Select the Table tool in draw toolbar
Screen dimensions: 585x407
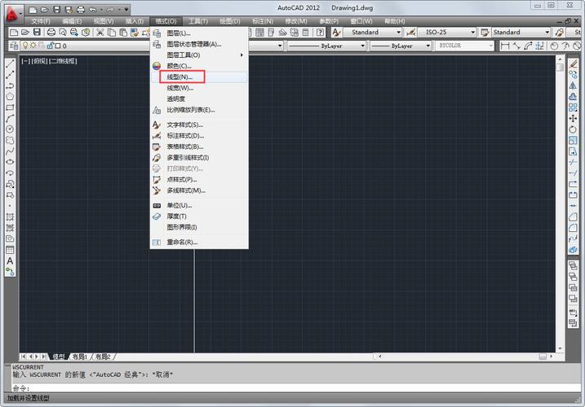[x=10, y=249]
